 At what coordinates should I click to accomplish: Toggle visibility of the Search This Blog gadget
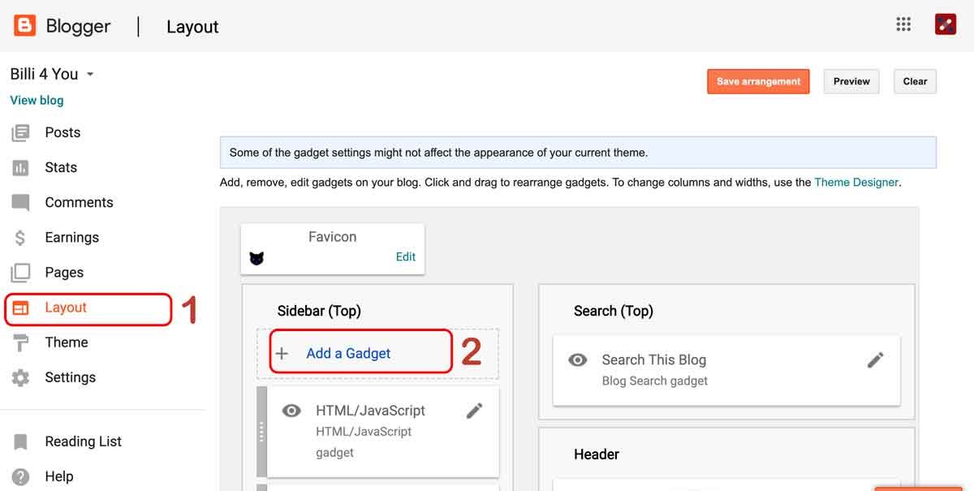tap(577, 360)
